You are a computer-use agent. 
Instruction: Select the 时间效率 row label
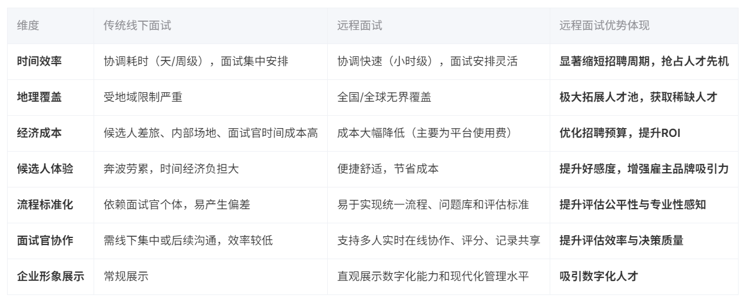click(39, 62)
